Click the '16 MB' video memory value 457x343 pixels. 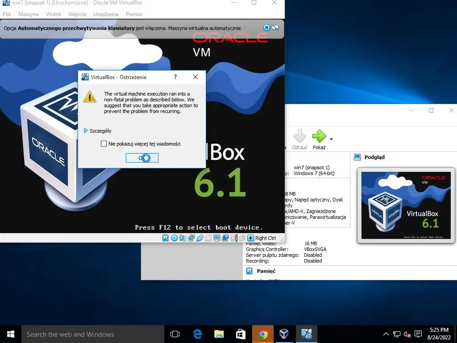pos(311,243)
